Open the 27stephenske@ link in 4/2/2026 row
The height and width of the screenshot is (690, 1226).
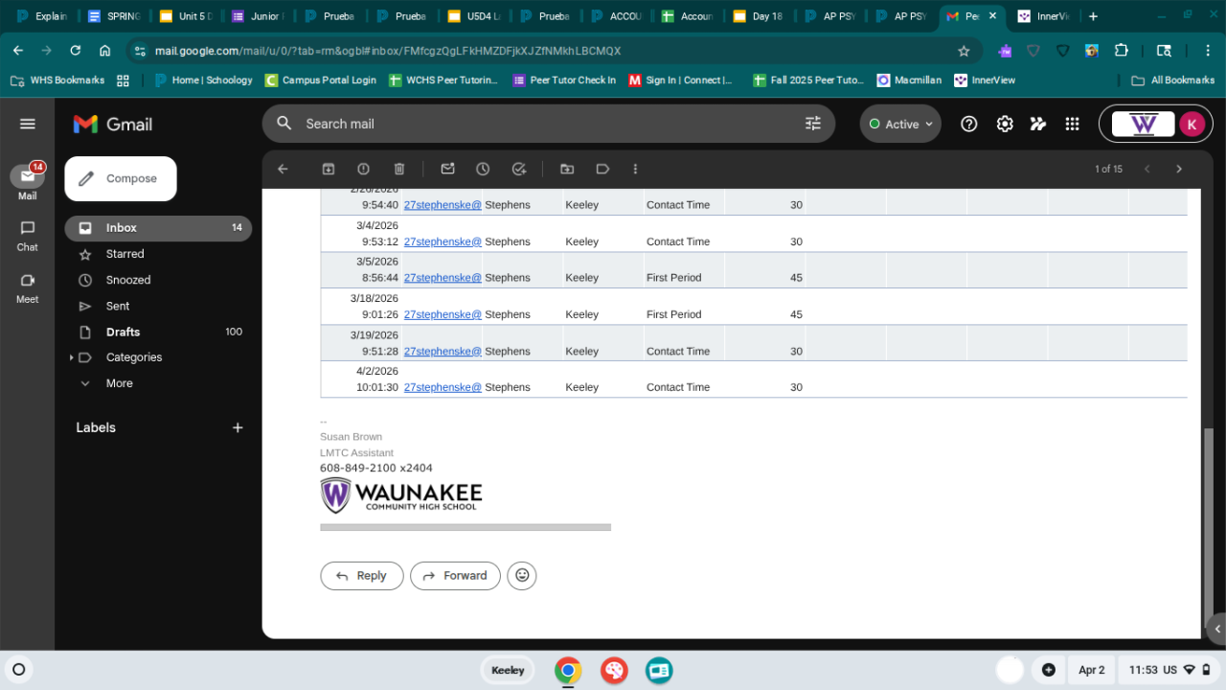pyautogui.click(x=443, y=387)
